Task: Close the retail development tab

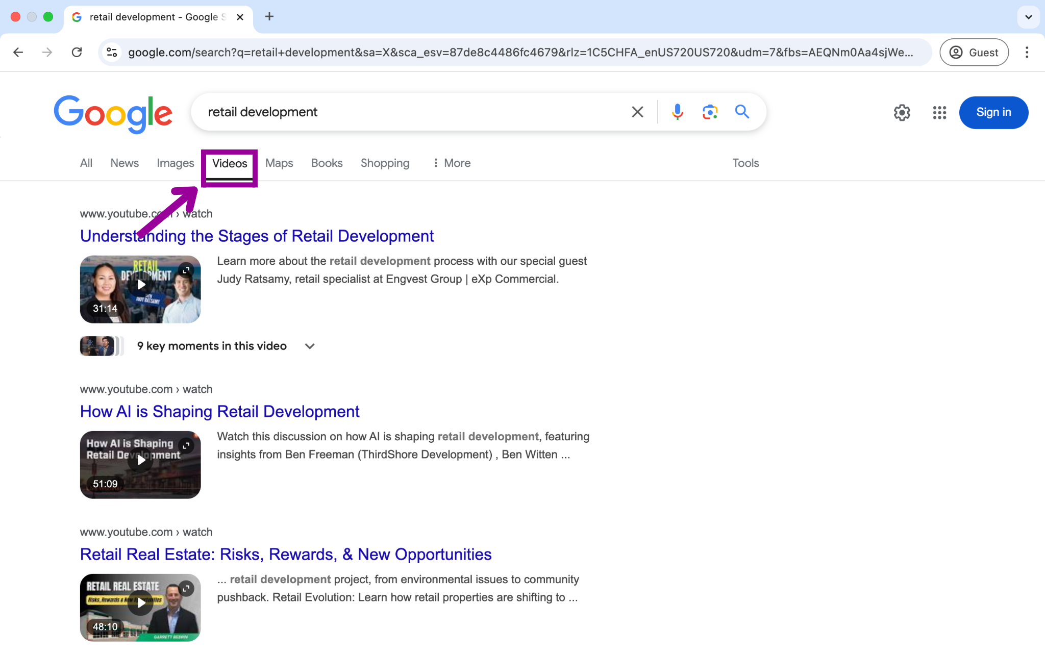Action: click(x=240, y=17)
